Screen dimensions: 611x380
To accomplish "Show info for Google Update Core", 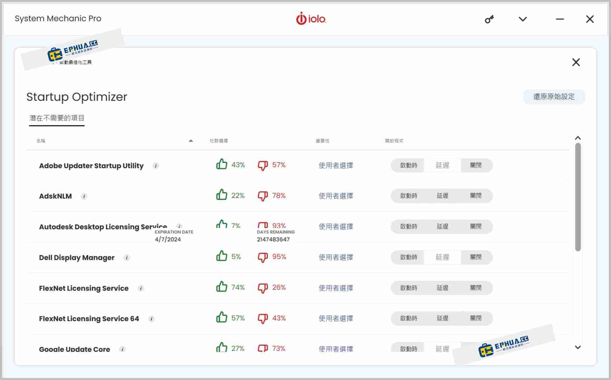I will pos(122,349).
